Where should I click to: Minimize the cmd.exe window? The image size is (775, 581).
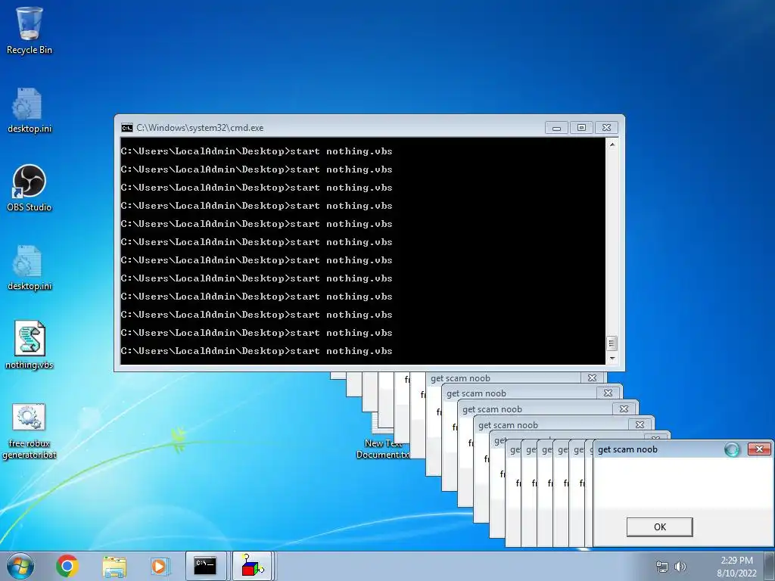click(556, 128)
